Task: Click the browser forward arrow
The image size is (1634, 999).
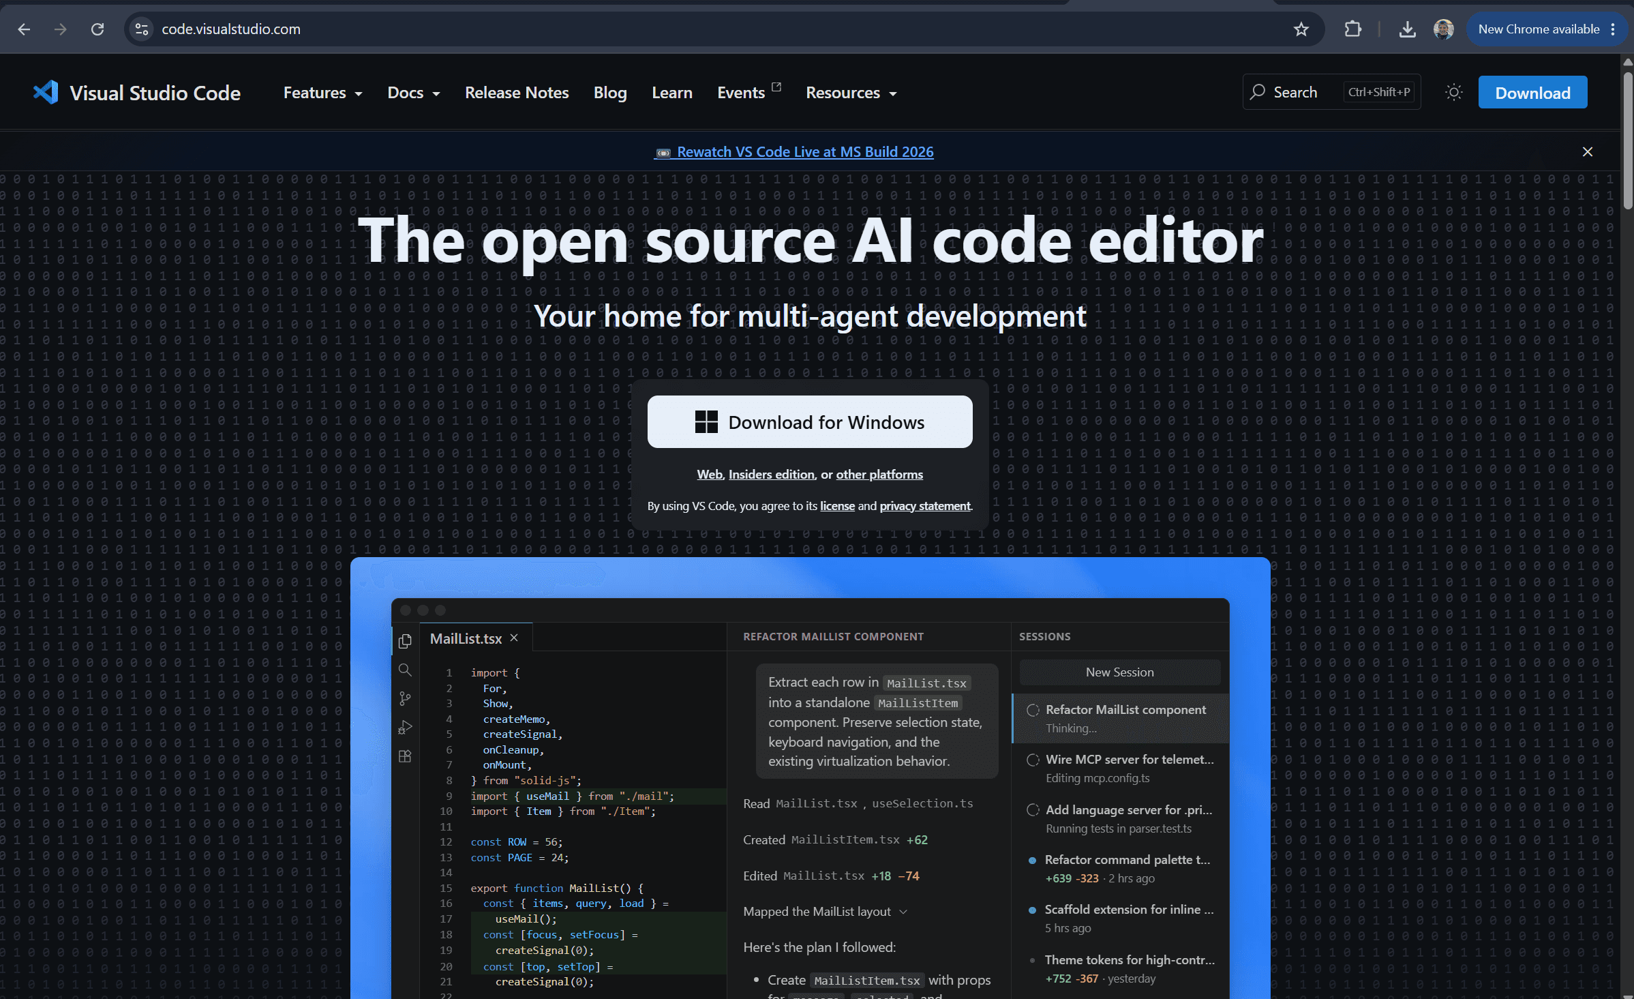Action: coord(61,29)
